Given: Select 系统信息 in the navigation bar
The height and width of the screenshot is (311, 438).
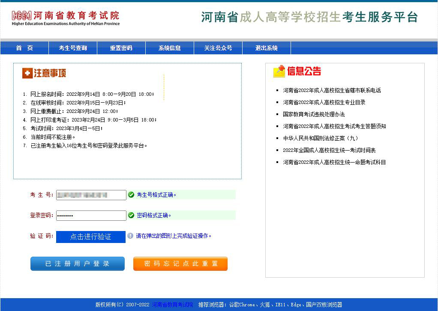Looking at the screenshot, I should point(170,48).
